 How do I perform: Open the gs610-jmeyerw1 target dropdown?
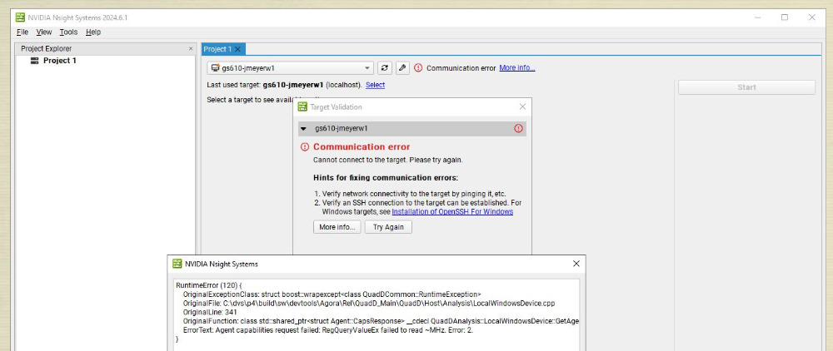pyautogui.click(x=290, y=68)
